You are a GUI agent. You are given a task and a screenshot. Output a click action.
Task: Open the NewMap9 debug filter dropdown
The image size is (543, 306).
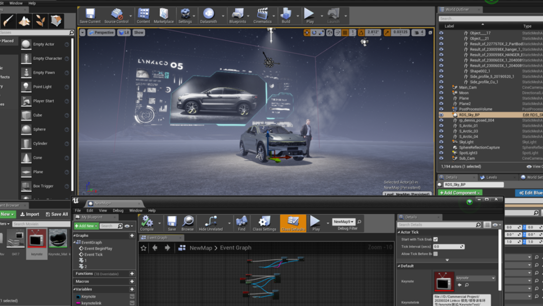tap(344, 222)
